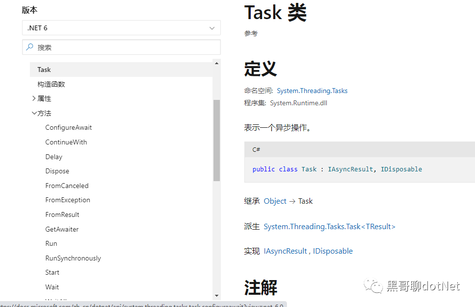The height and width of the screenshot is (307, 475).
Task: Open the GetAwaiter method page
Action: pos(62,229)
